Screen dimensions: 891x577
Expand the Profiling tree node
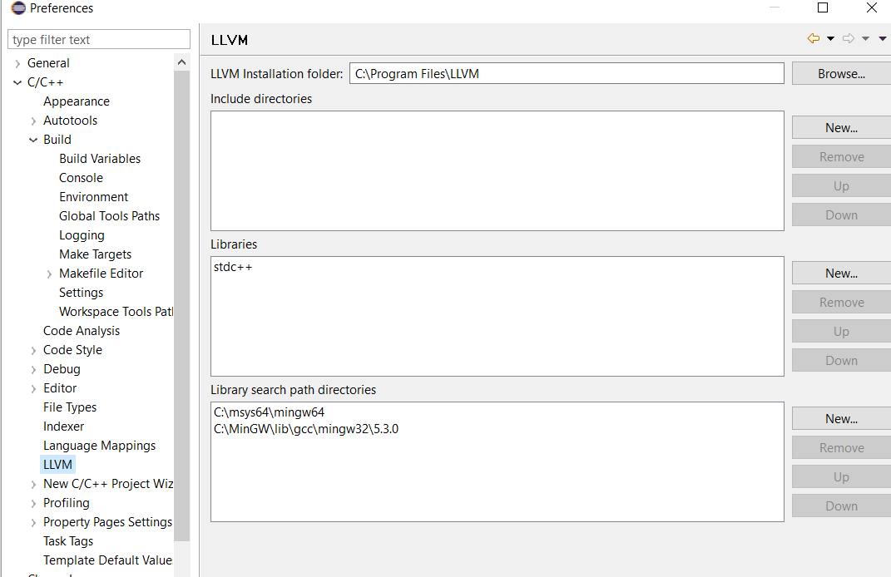(x=33, y=503)
